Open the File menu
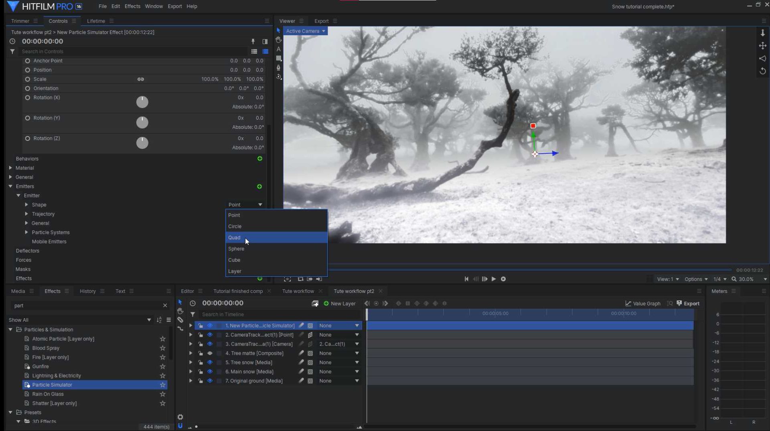The image size is (770, 431). (x=103, y=6)
